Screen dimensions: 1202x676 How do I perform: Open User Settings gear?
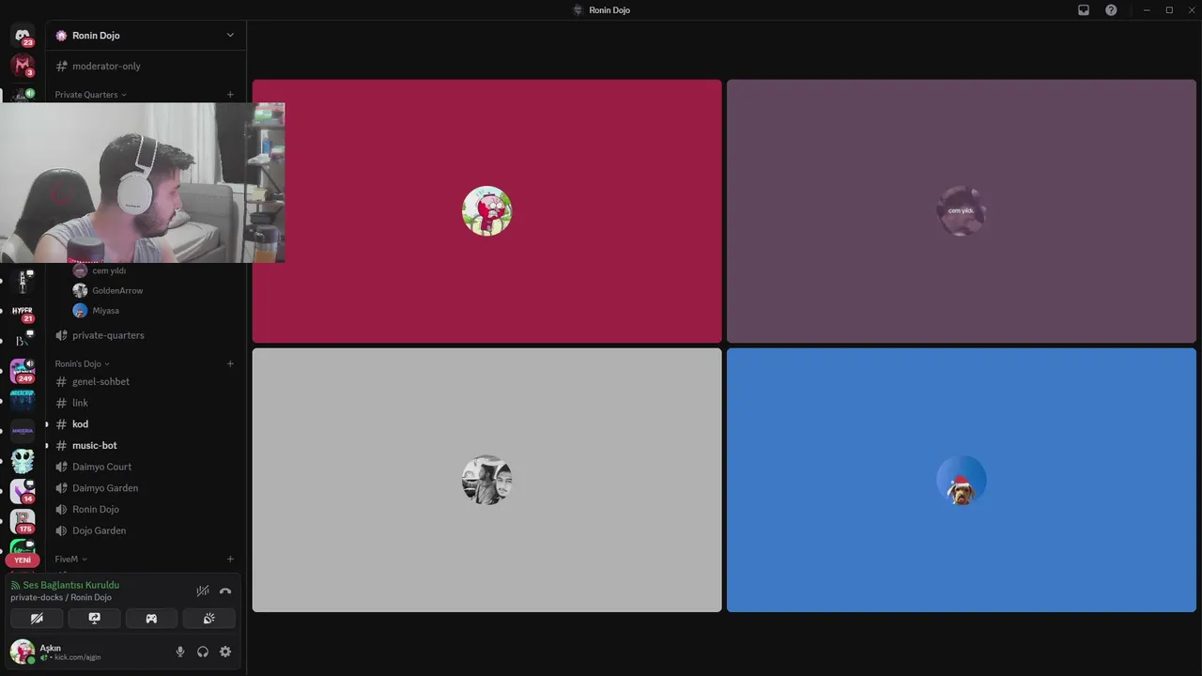click(225, 652)
